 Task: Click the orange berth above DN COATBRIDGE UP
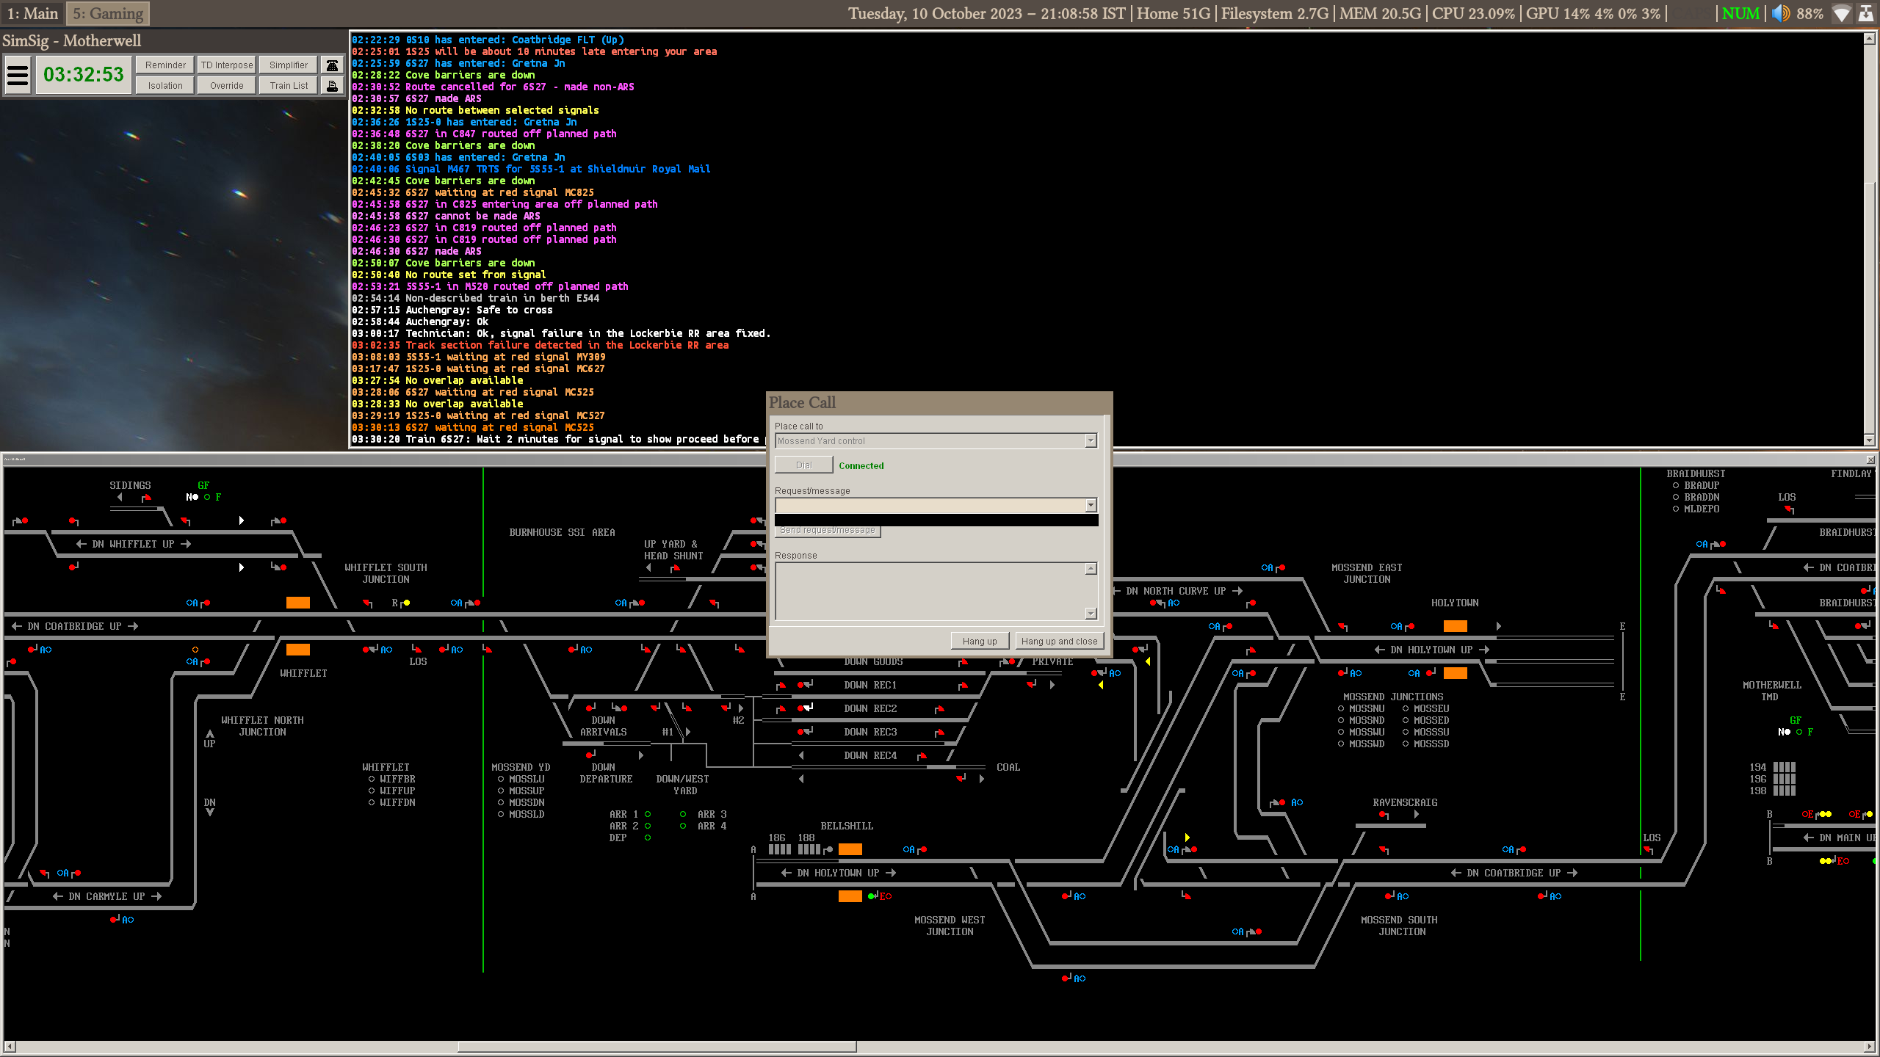coord(297,603)
